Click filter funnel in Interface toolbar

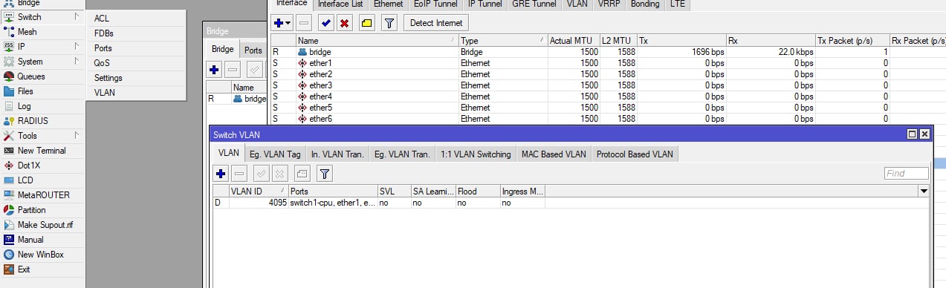tap(389, 23)
